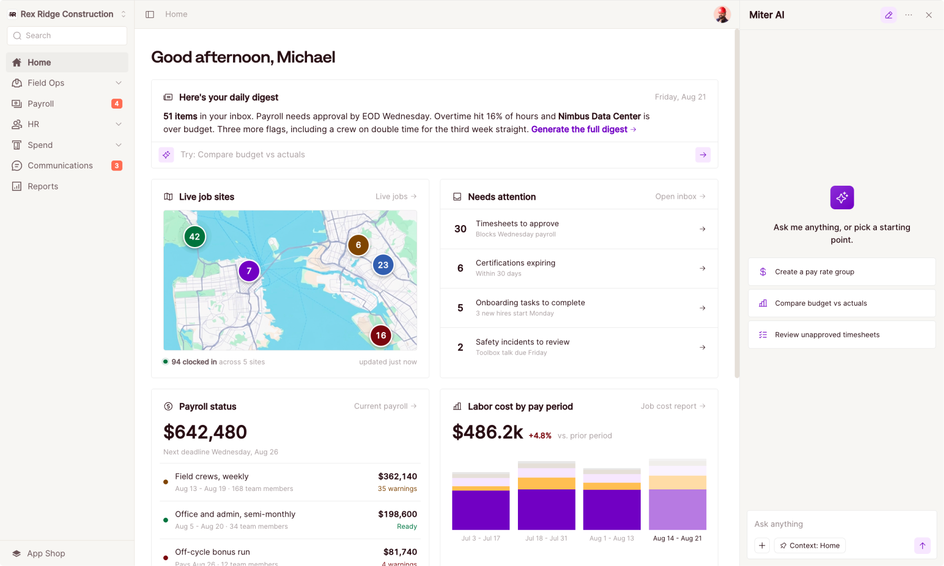Send the Miter AI message

pyautogui.click(x=922, y=546)
